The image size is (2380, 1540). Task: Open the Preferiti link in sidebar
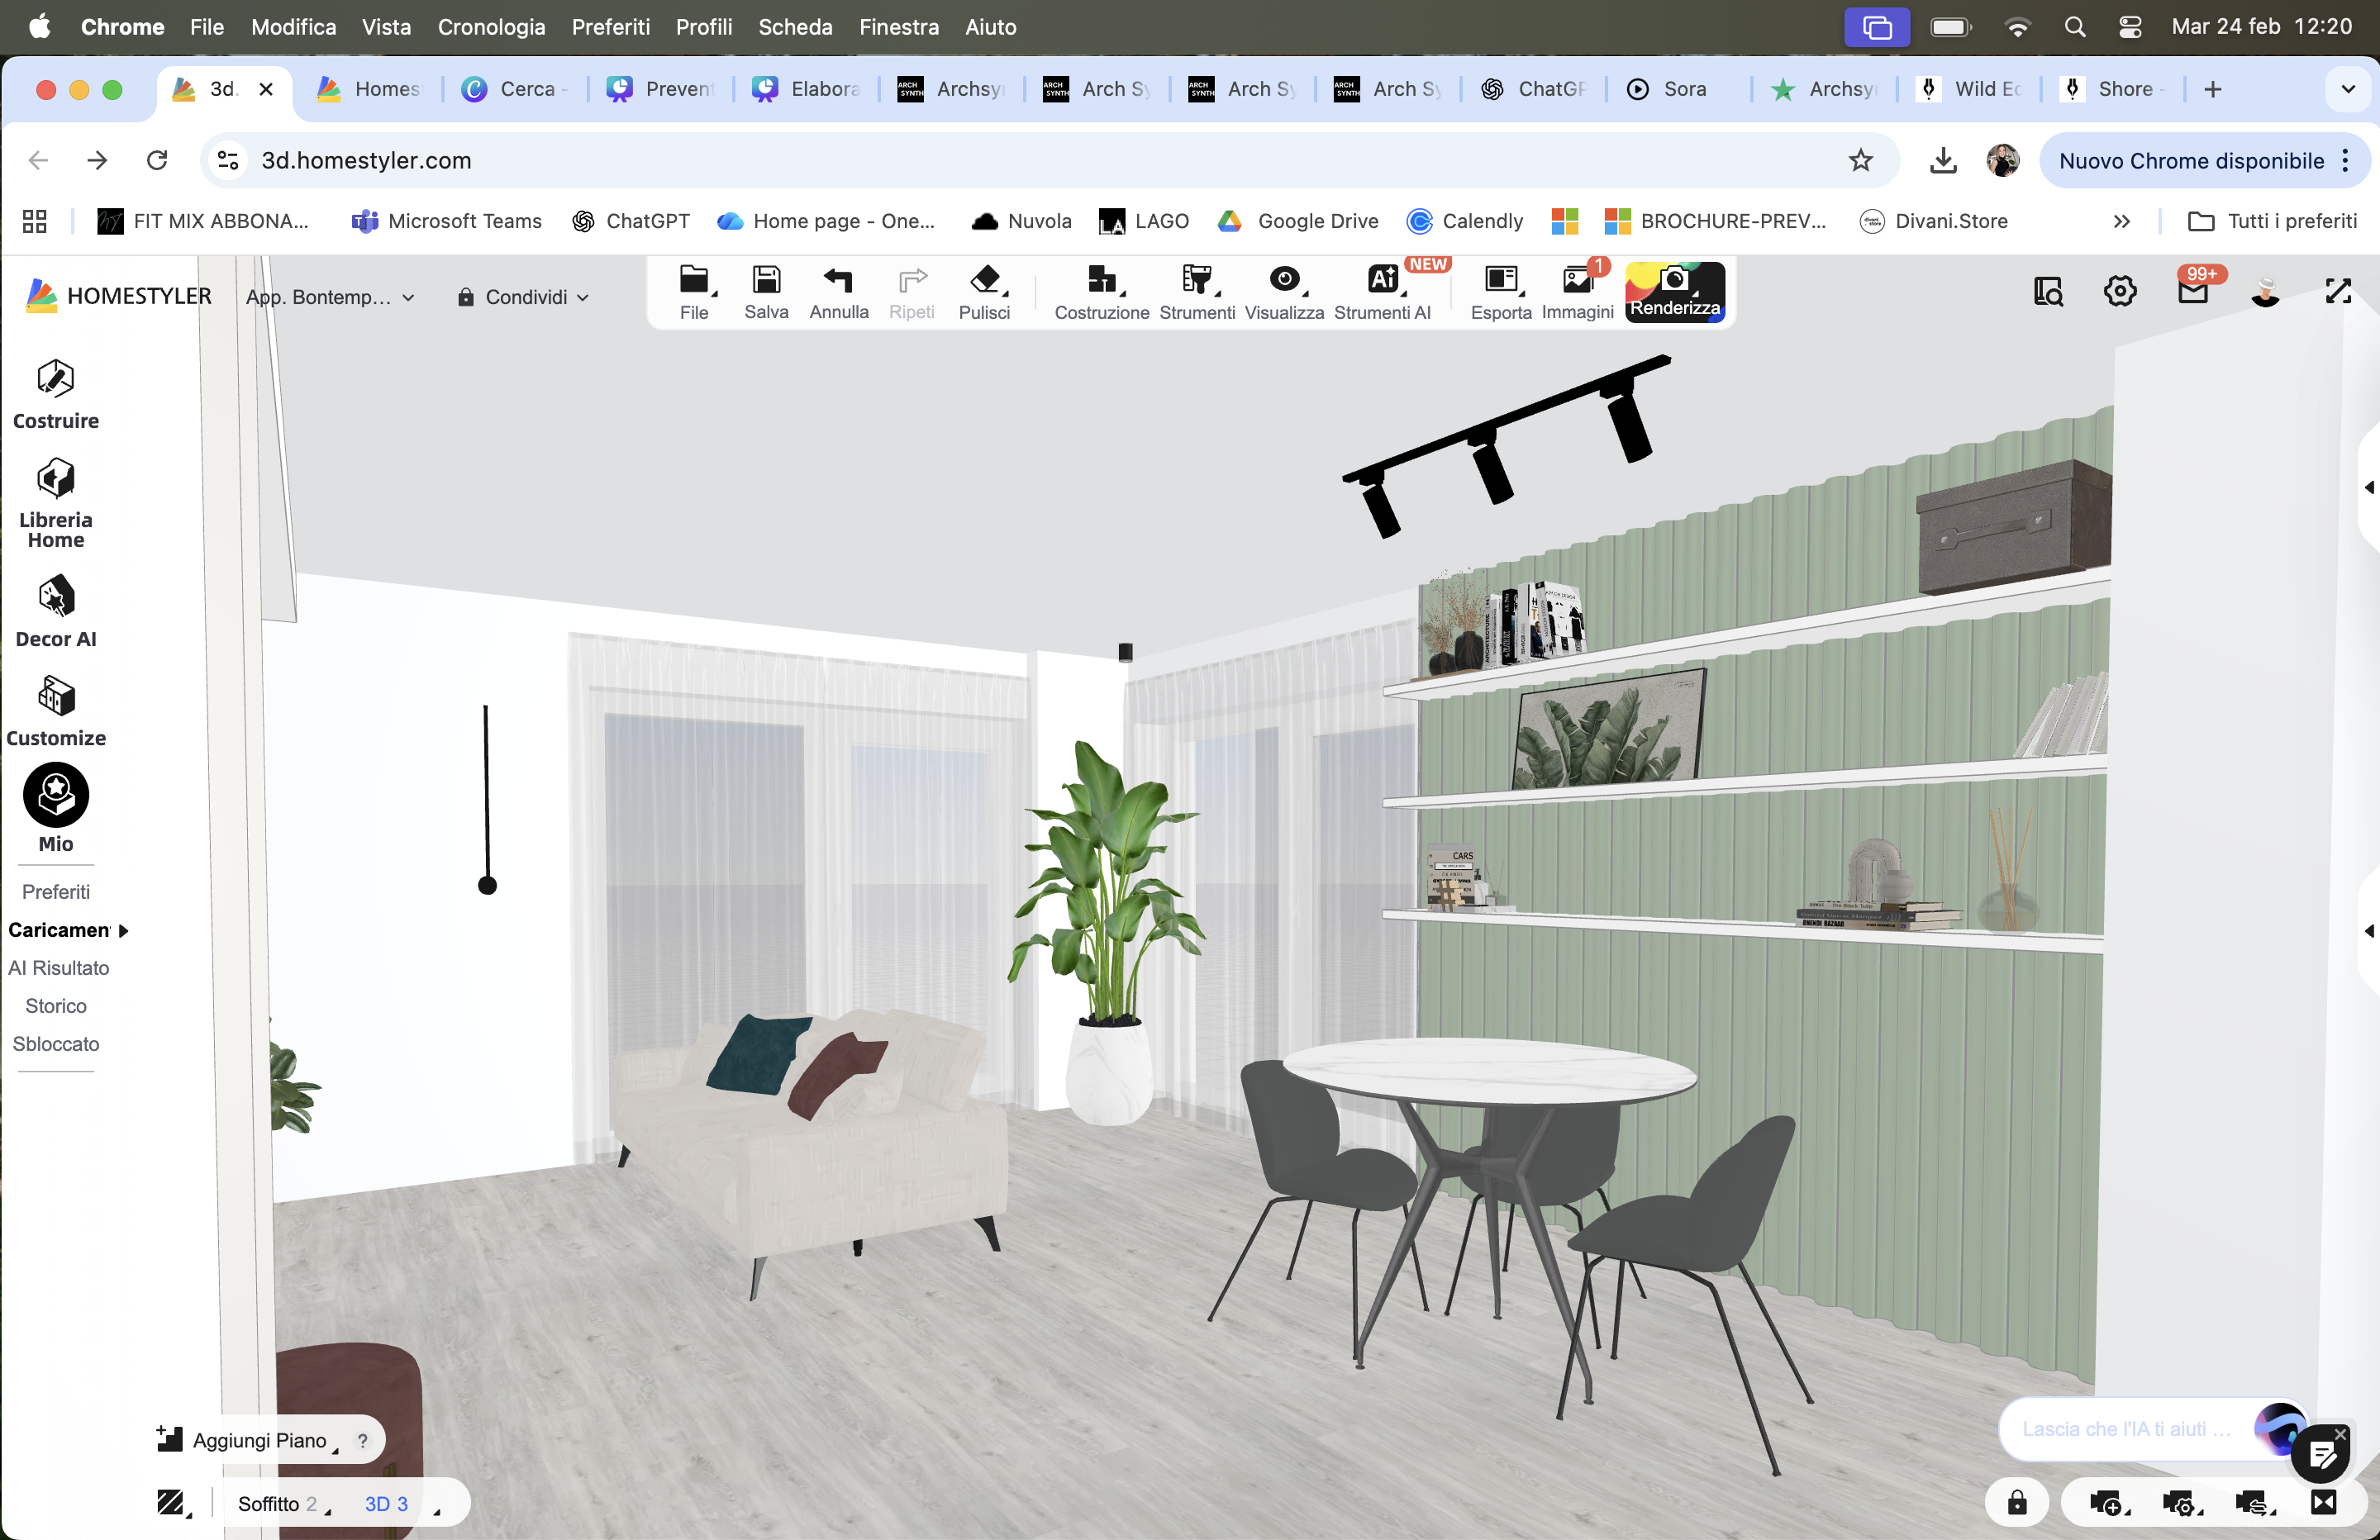coord(56,892)
